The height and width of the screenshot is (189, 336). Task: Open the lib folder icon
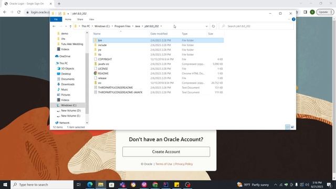pyautogui.click(x=96, y=55)
